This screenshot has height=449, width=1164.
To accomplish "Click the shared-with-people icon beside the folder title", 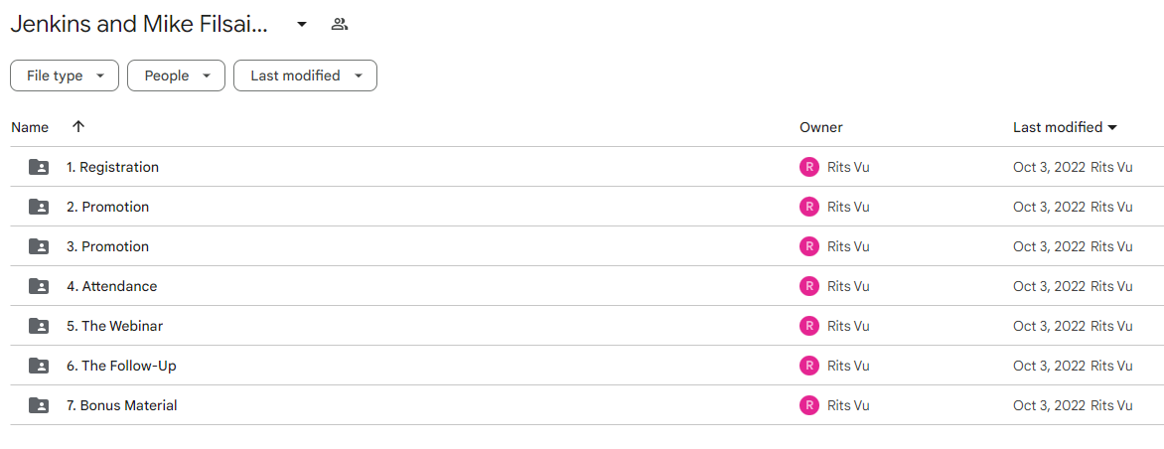I will pos(340,25).
